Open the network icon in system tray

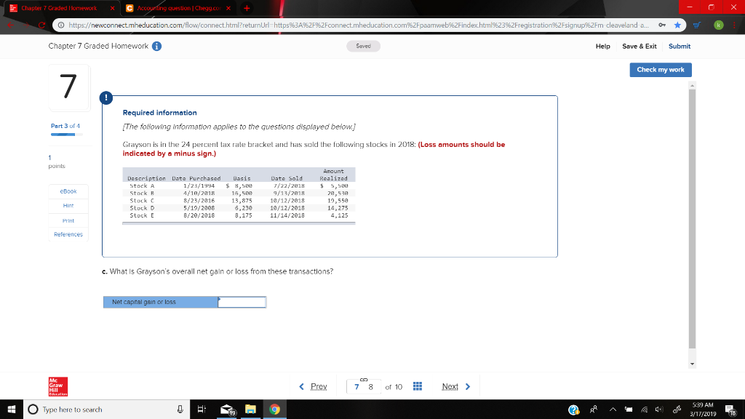tap(644, 410)
